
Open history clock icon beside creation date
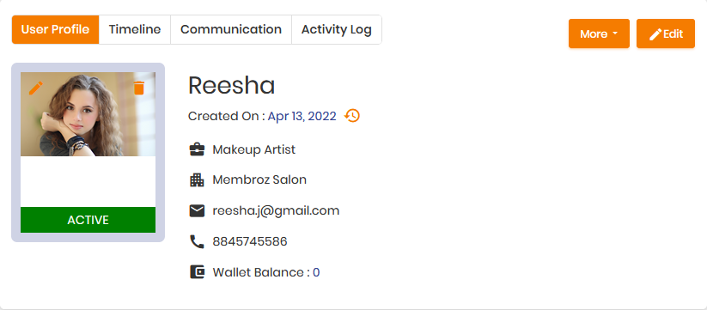(352, 116)
